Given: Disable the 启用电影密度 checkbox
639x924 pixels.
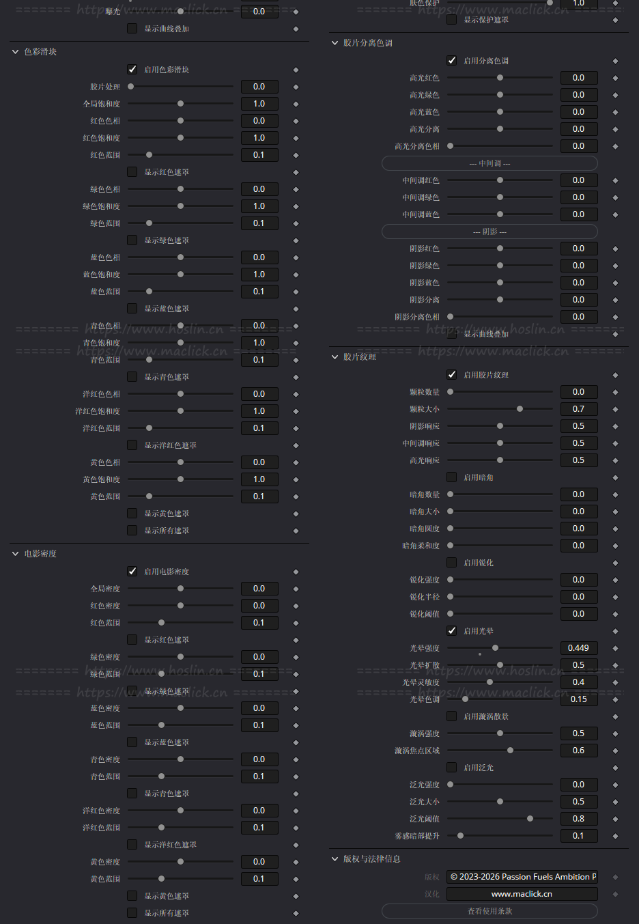Looking at the screenshot, I should click(x=132, y=571).
